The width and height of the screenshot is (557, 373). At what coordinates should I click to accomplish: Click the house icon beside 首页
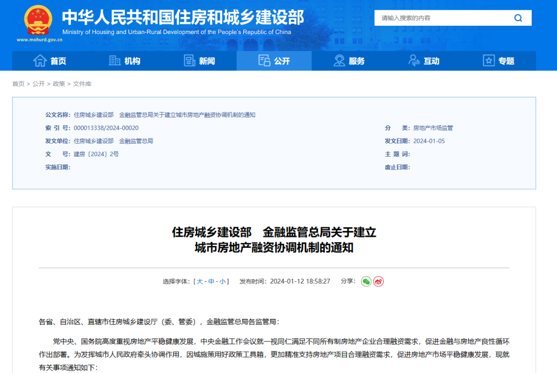(x=40, y=61)
